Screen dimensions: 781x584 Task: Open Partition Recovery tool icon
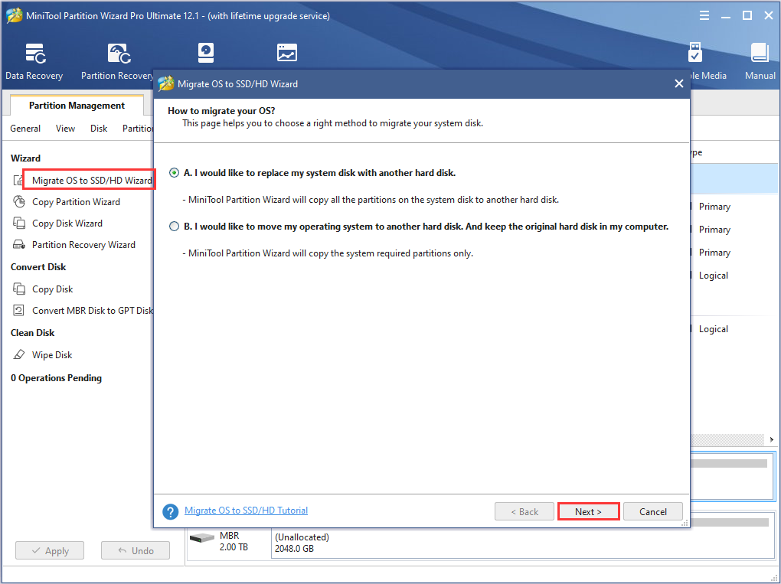point(119,54)
